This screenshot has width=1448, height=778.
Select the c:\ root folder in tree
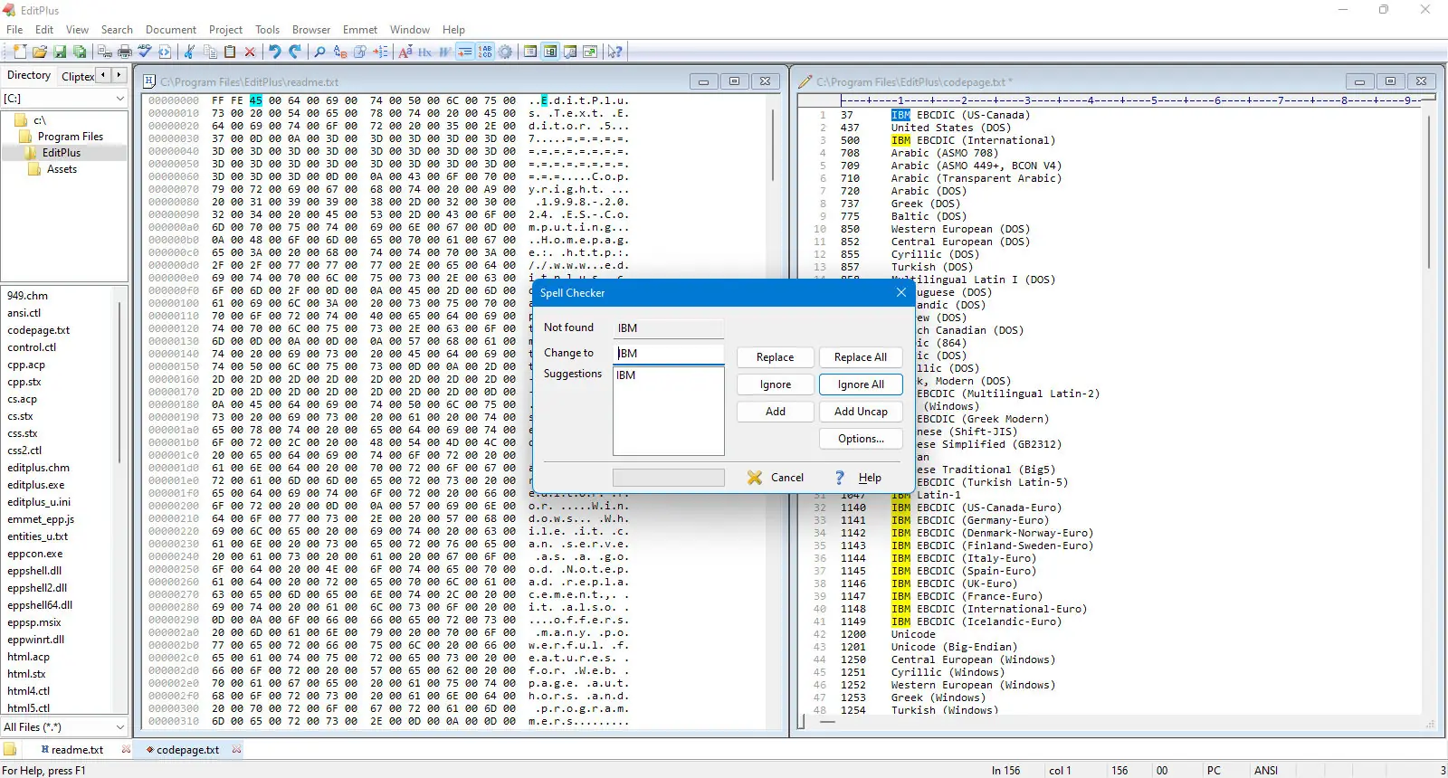point(40,120)
